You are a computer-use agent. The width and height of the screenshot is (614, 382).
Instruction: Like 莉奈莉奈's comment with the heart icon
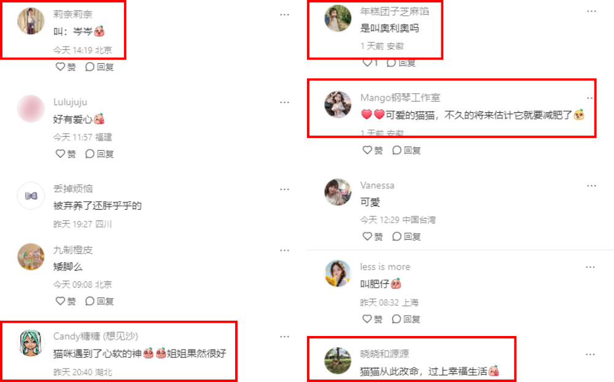click(x=60, y=66)
